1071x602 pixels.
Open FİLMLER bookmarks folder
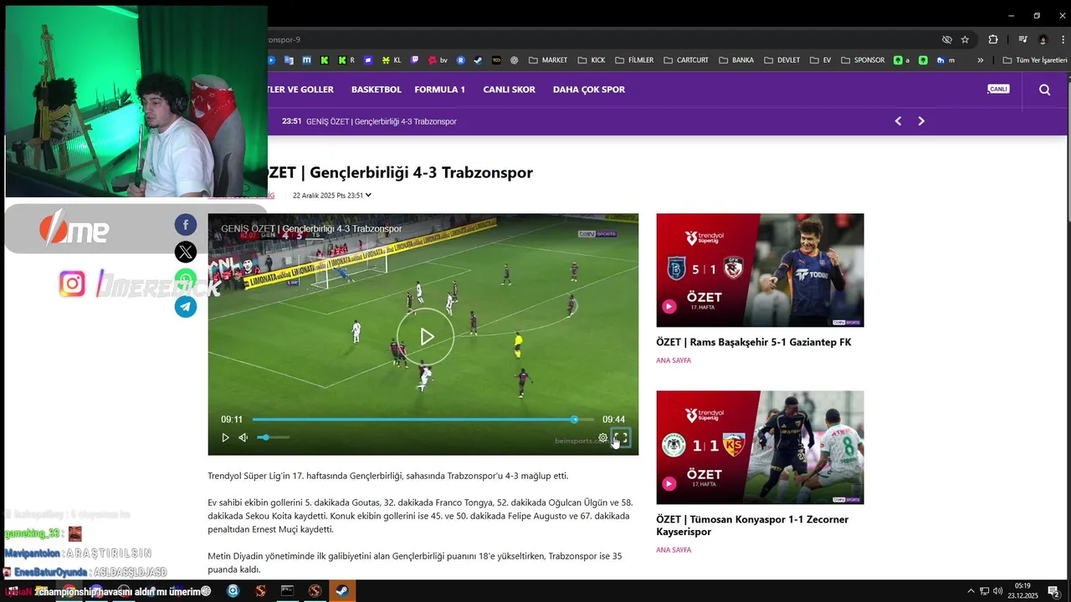tap(634, 60)
